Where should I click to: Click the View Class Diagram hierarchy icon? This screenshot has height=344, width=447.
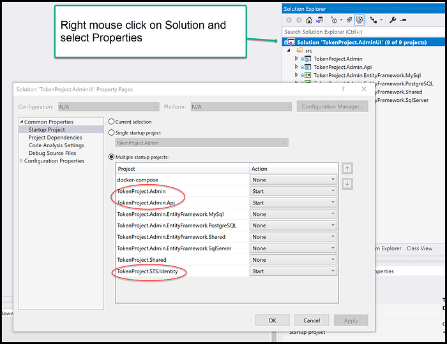pyautogui.click(x=373, y=20)
